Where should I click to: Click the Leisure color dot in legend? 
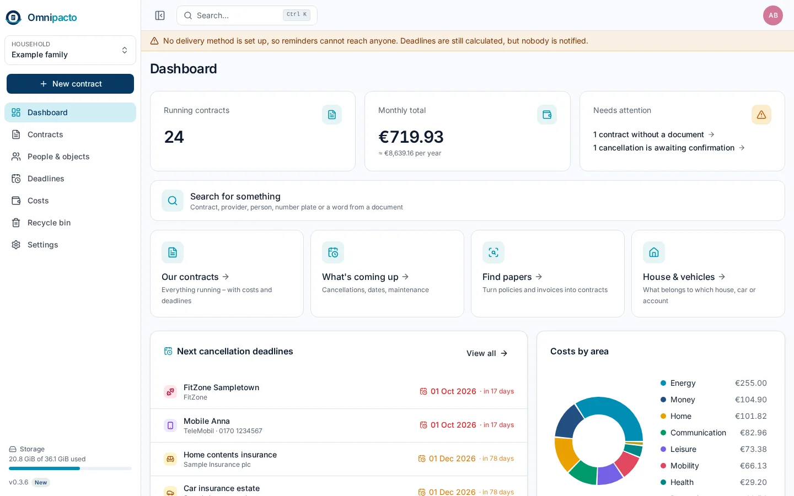pos(663,449)
